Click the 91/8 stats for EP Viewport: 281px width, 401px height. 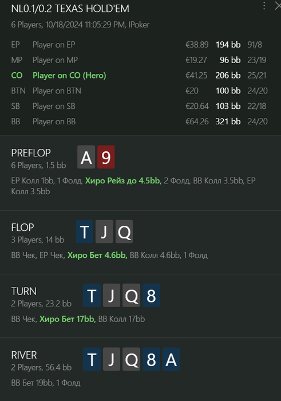255,45
